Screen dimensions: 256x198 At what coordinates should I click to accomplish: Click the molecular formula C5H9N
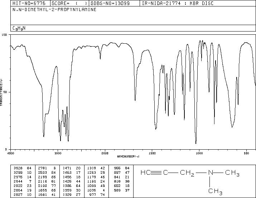click(19, 28)
